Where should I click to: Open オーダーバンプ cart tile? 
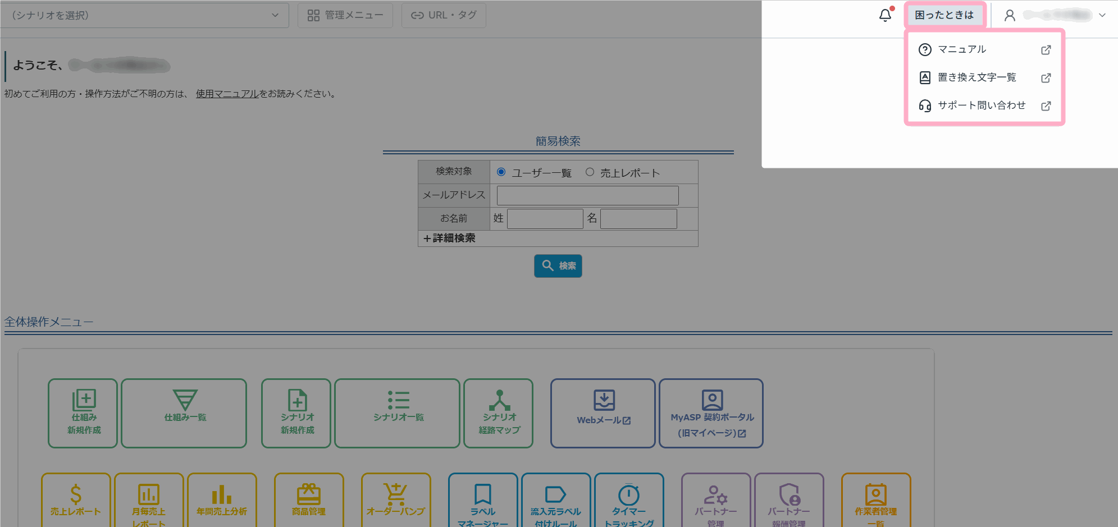(x=396, y=500)
